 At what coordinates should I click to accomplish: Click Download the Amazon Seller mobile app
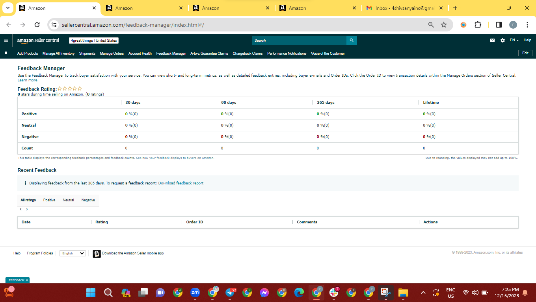[133, 253]
